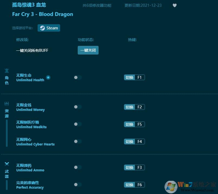Click the heart favorite icon at the top

pos(175,5)
